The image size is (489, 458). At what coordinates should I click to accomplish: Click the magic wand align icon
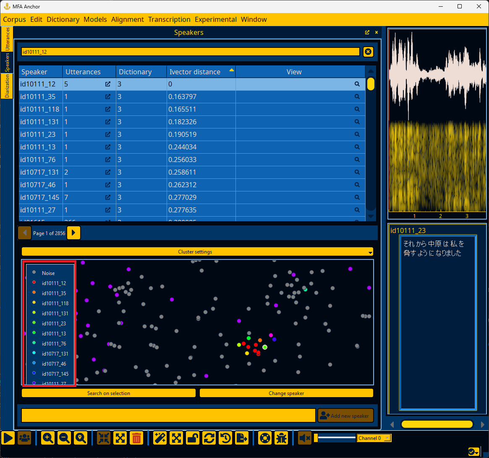coord(160,438)
